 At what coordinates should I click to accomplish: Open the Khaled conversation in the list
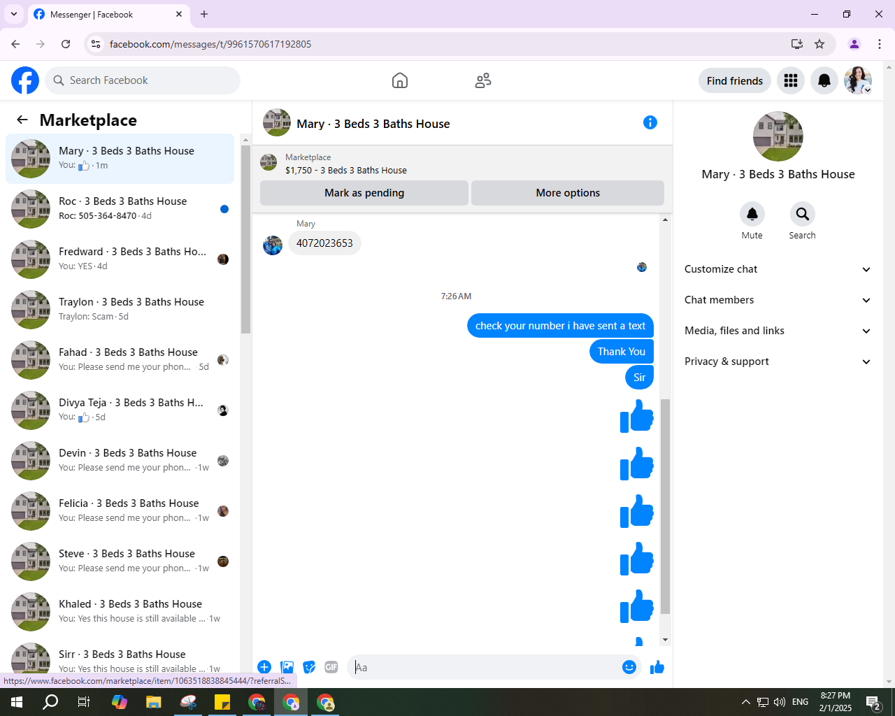click(120, 612)
